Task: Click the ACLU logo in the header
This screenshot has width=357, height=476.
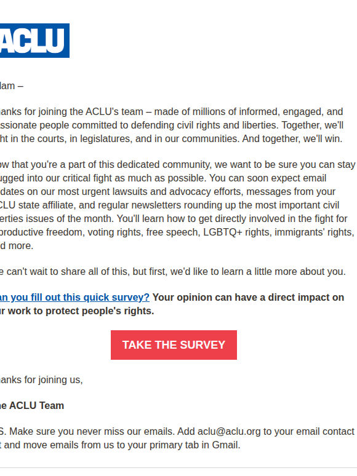Action: click(x=34, y=41)
